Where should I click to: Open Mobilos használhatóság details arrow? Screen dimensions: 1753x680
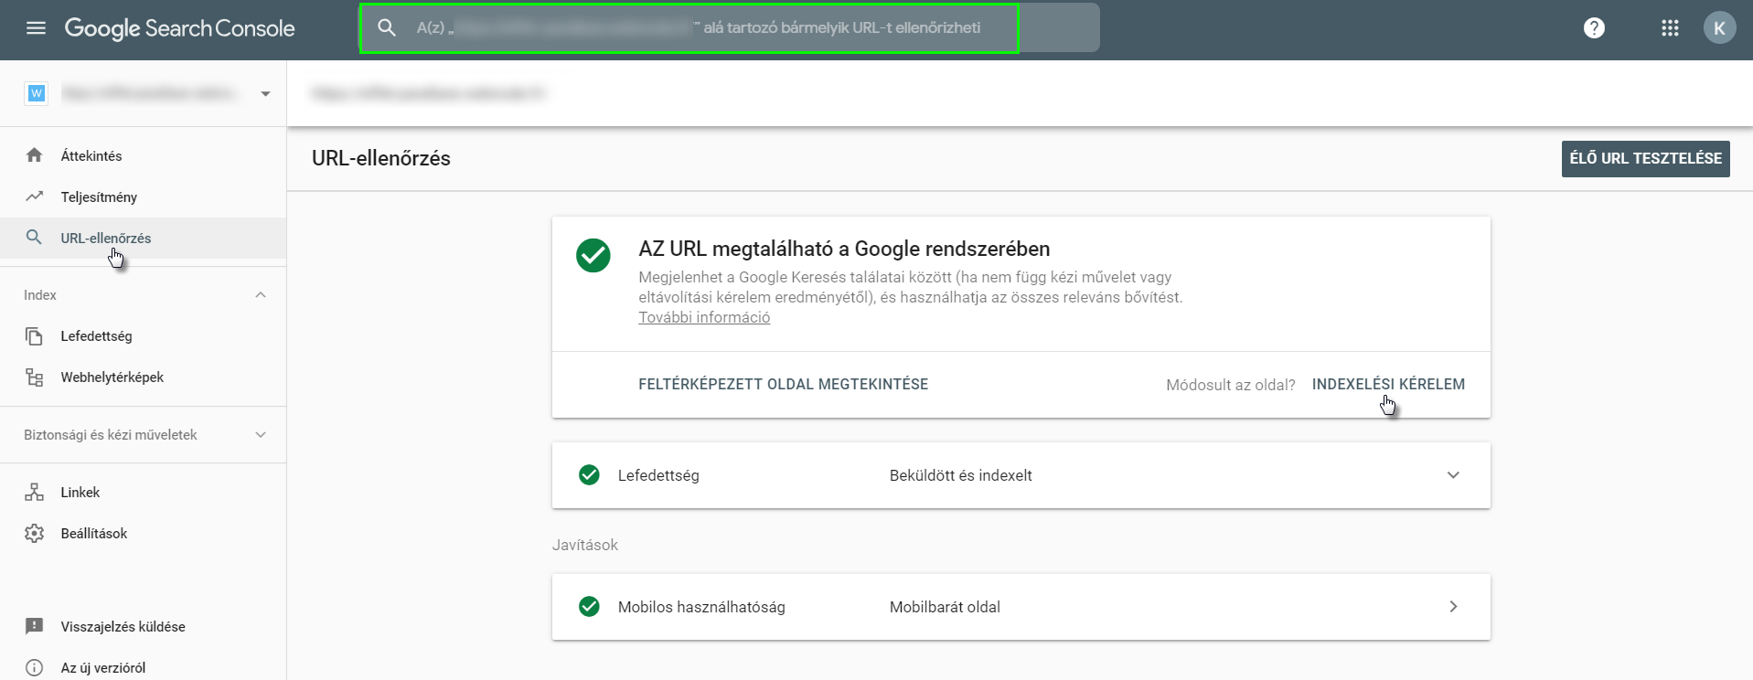[1453, 607]
